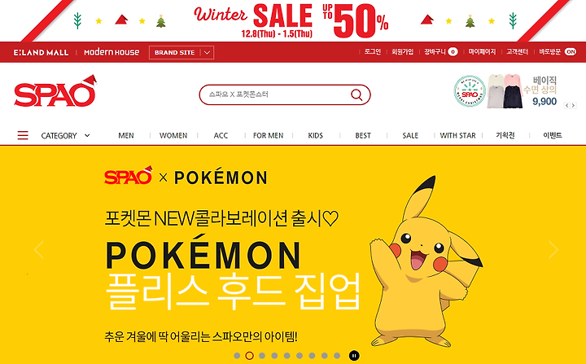This screenshot has height=364, width=586.
Task: Open the WOMEN menu
Action: (173, 135)
